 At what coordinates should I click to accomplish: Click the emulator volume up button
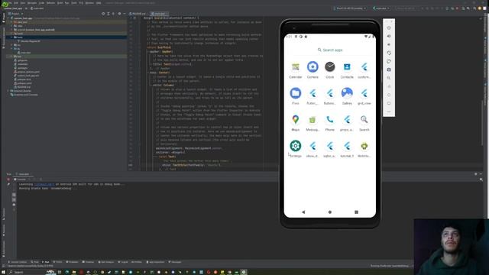(x=389, y=36)
